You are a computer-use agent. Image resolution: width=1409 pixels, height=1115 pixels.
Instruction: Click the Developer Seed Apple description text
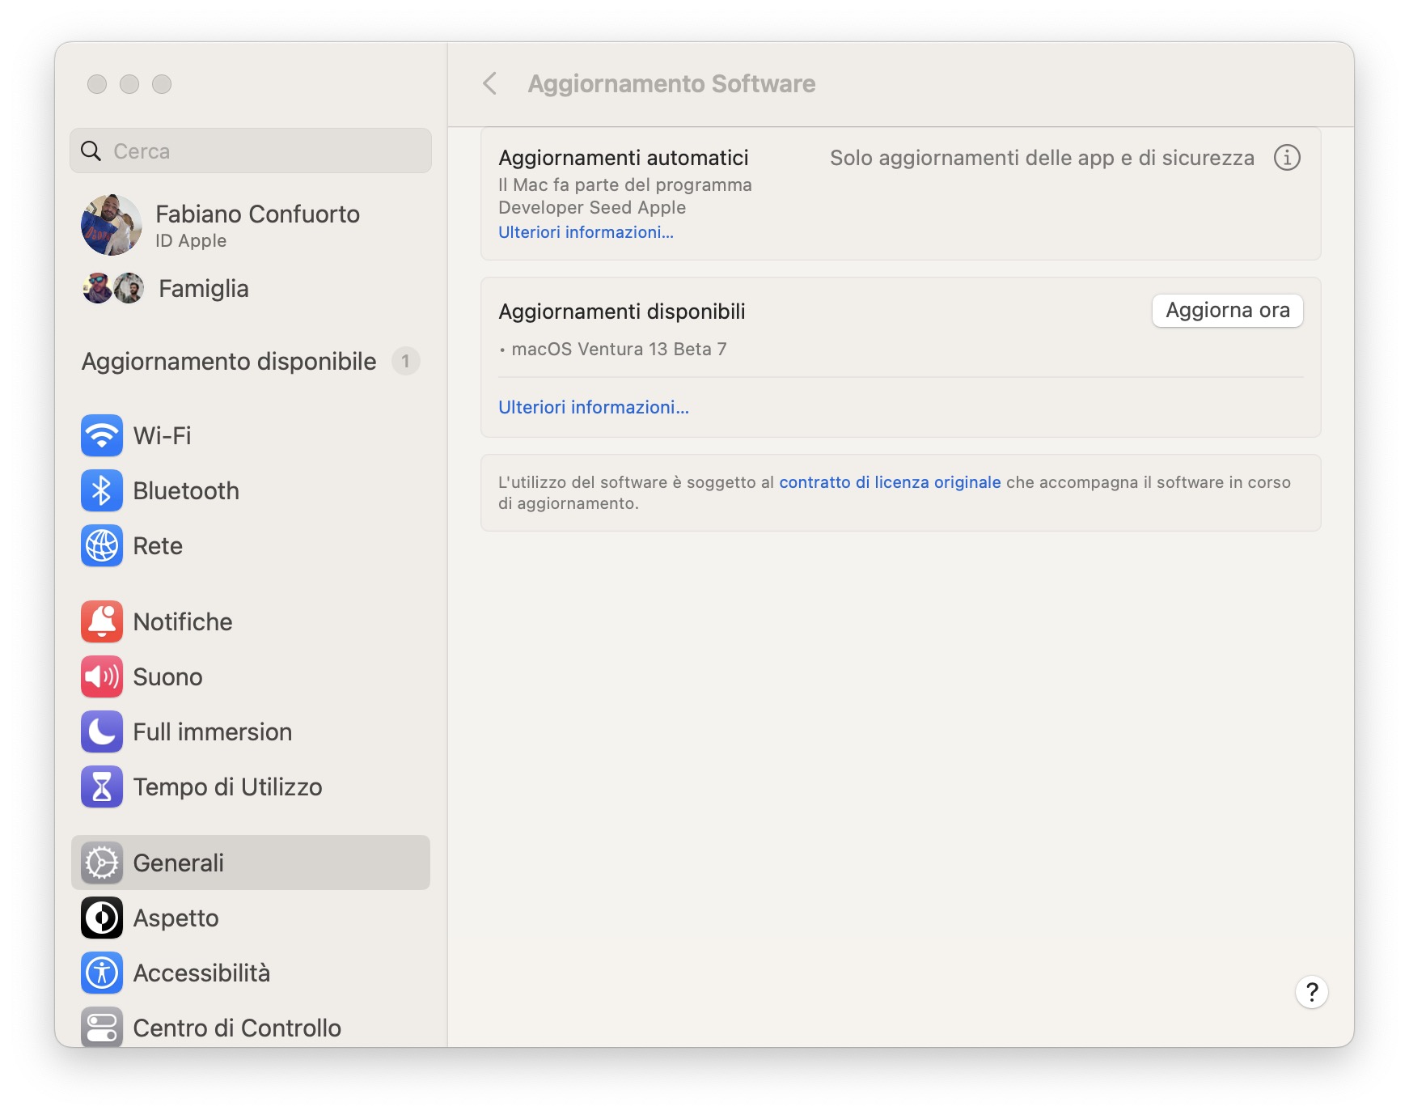(625, 197)
